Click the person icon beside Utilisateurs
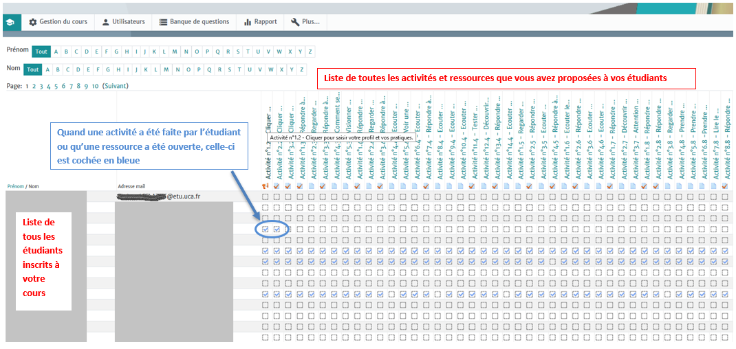This screenshot has height=349, width=736. [105, 22]
